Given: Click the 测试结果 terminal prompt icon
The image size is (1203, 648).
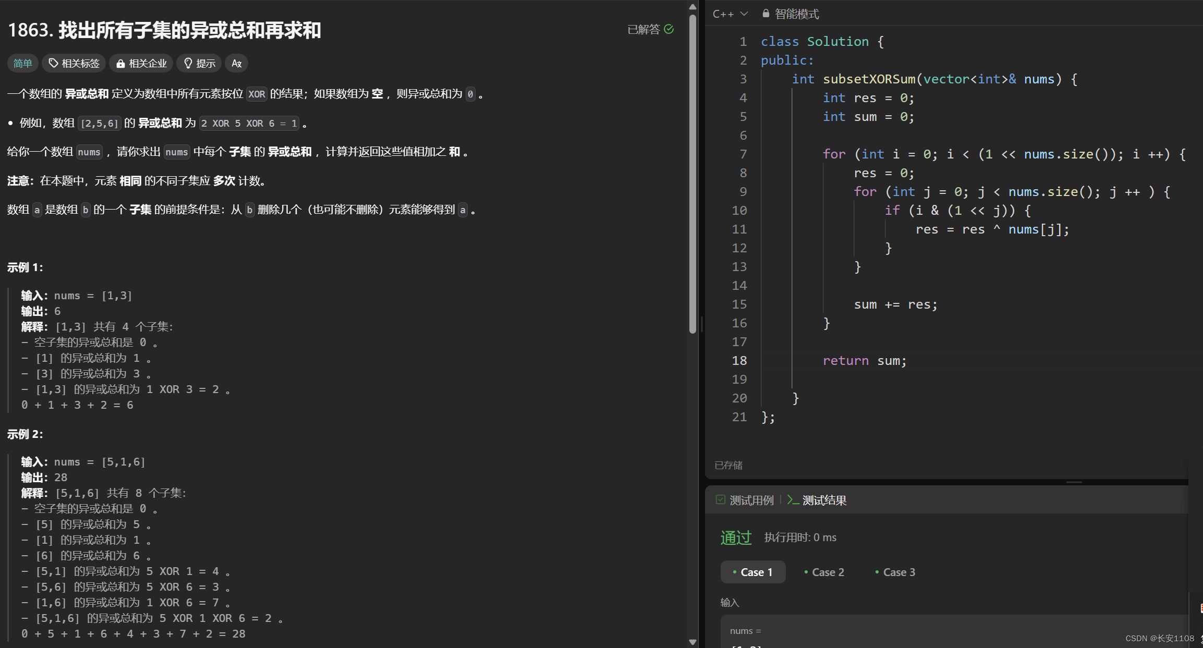Looking at the screenshot, I should pos(793,500).
